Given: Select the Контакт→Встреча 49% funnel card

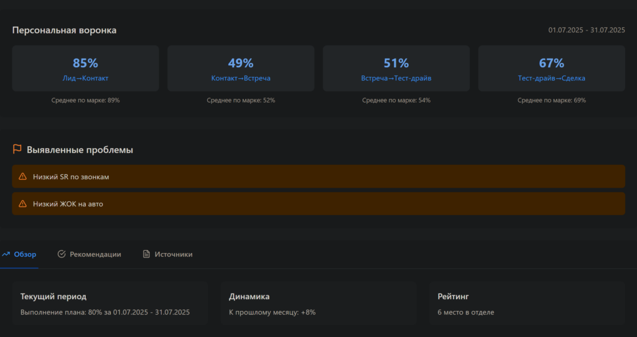Looking at the screenshot, I should click(241, 69).
